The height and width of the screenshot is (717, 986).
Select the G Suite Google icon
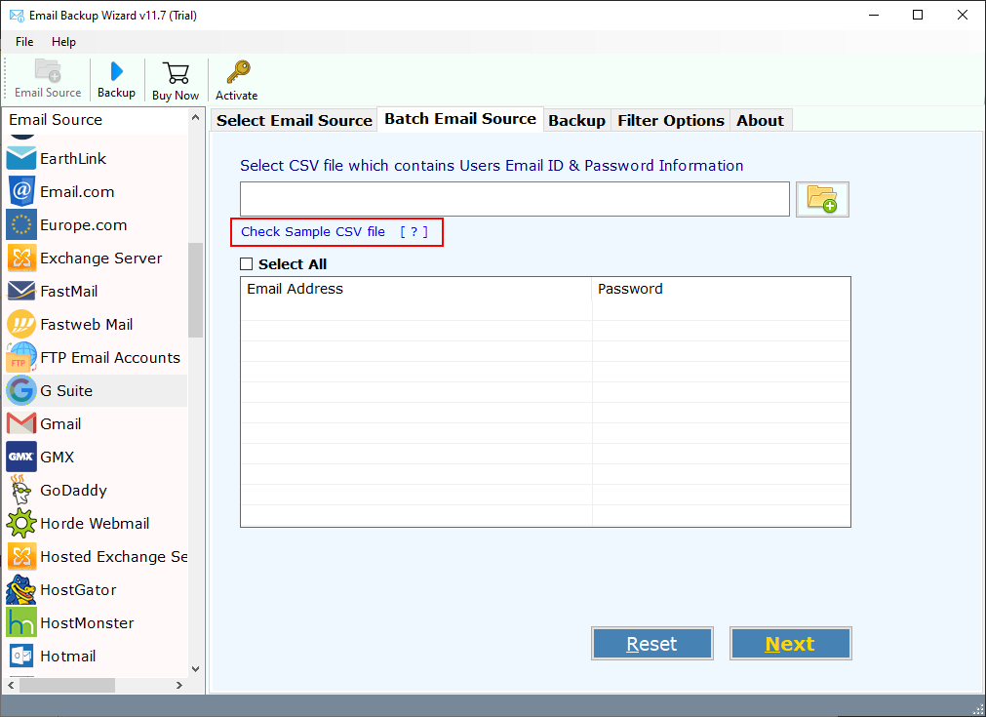coord(21,390)
